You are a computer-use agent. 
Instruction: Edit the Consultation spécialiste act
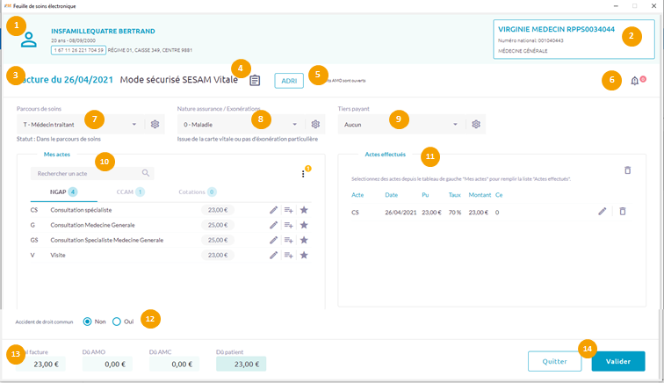click(x=273, y=210)
